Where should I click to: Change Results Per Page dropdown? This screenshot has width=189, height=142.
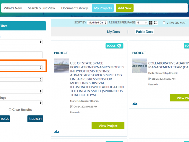tap(142, 23)
